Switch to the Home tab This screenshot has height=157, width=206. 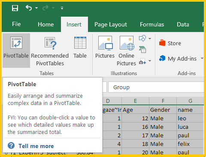(46, 24)
